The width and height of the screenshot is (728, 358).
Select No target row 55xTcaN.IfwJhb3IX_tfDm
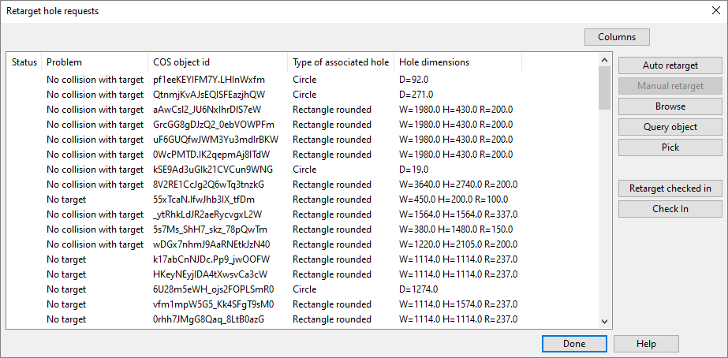point(209,200)
